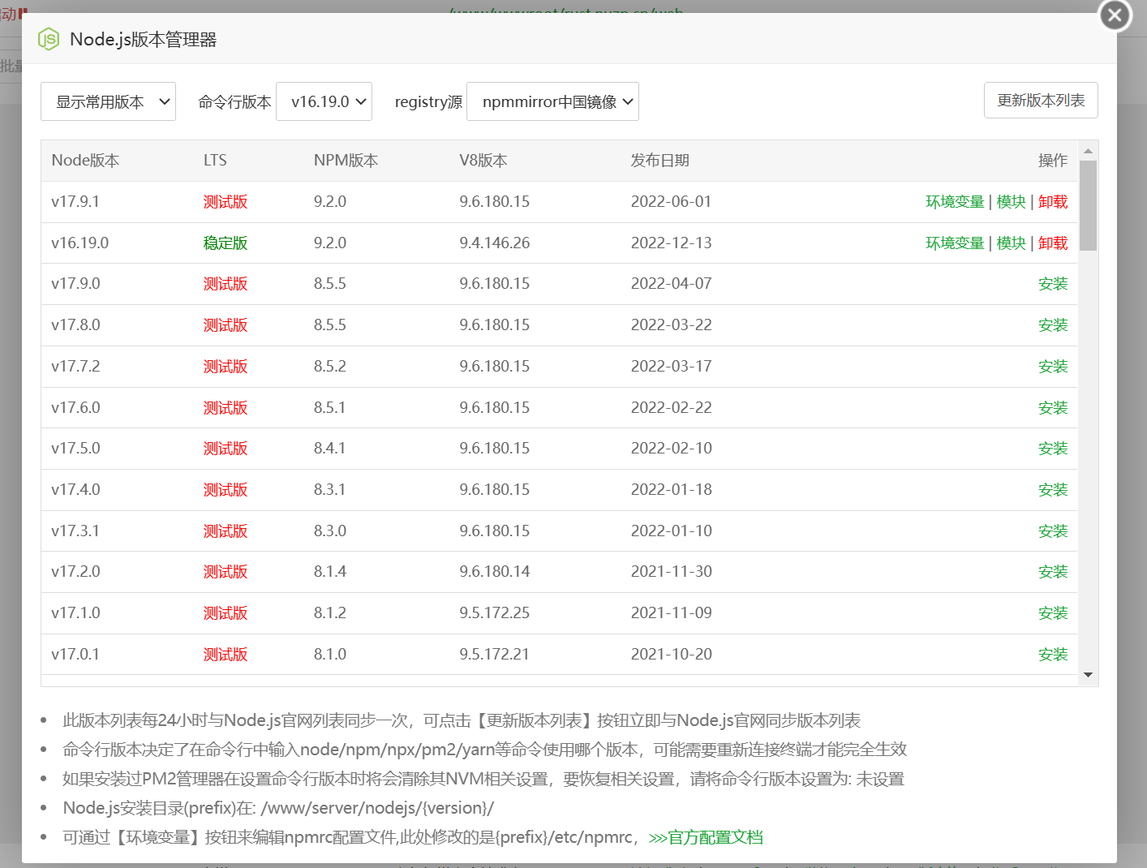Click the 9.4.146.26 V8 version cell
The width and height of the screenshot is (1147, 868).
point(495,243)
